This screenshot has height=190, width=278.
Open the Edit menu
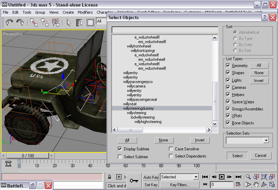(x=15, y=12)
